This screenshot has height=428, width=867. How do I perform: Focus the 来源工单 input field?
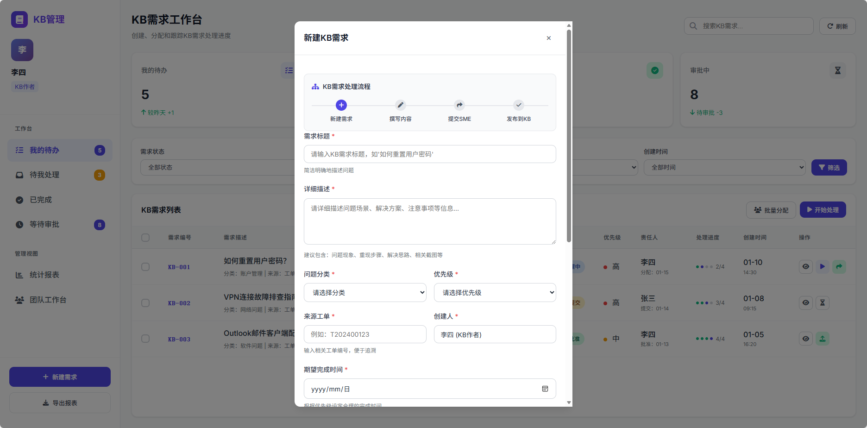coord(365,334)
